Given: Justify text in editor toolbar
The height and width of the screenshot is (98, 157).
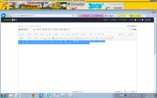Looking at the screenshot, I should [x=61, y=38].
